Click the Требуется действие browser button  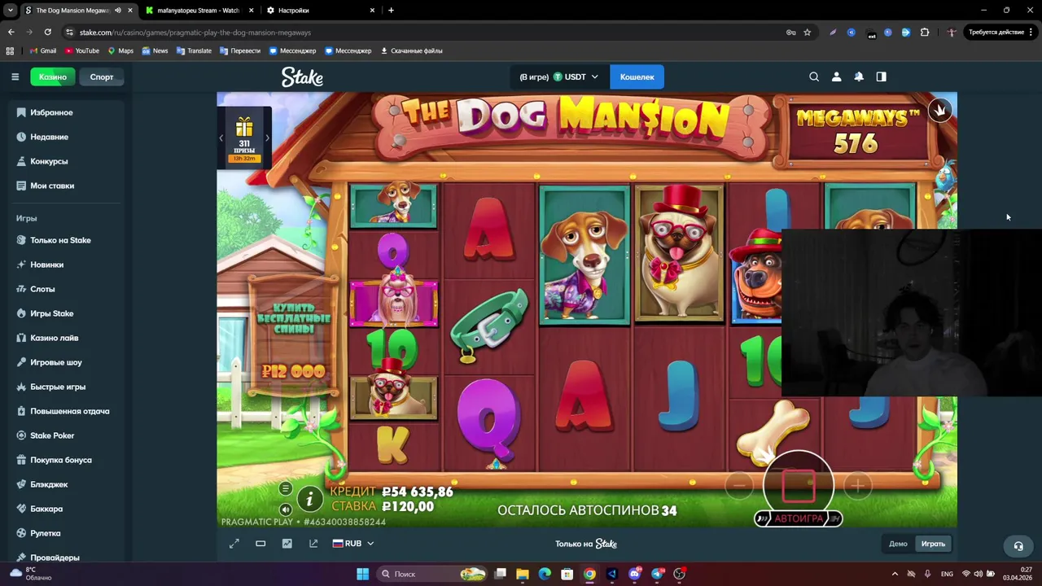tap(999, 33)
